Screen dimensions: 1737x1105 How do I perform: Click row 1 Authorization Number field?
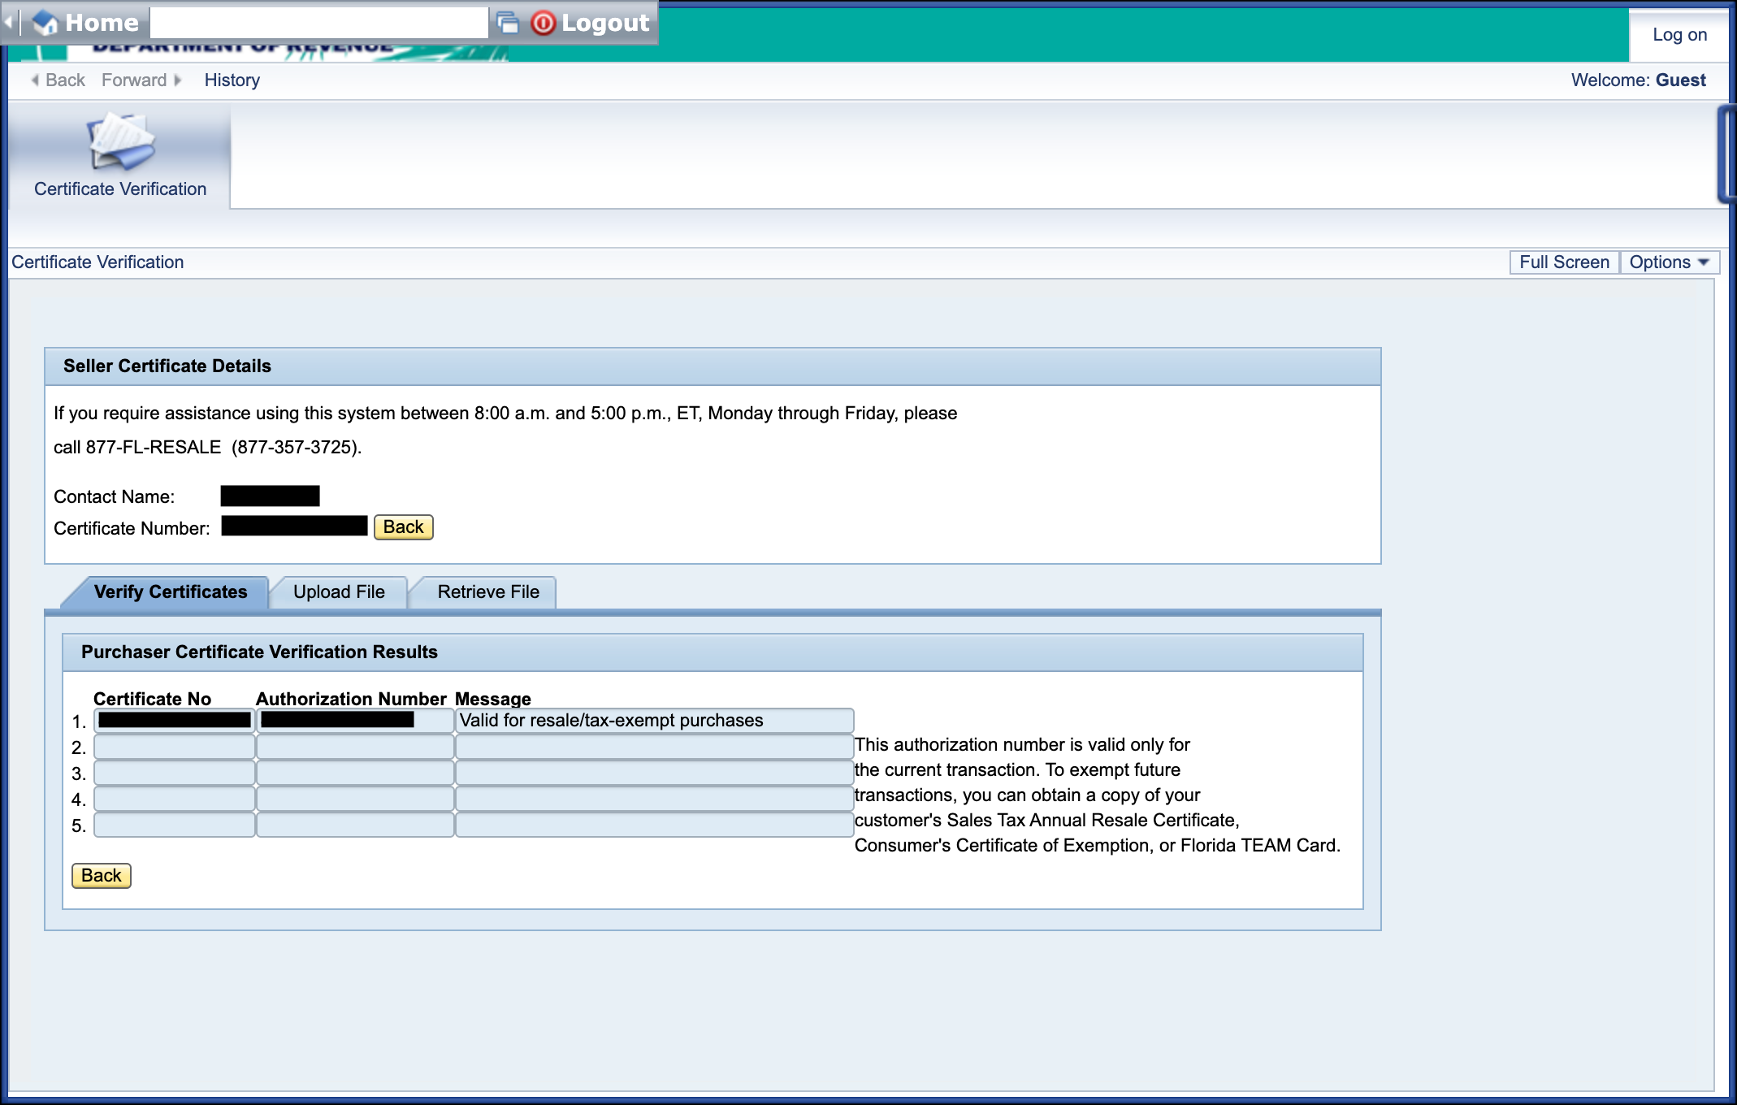[x=355, y=721]
